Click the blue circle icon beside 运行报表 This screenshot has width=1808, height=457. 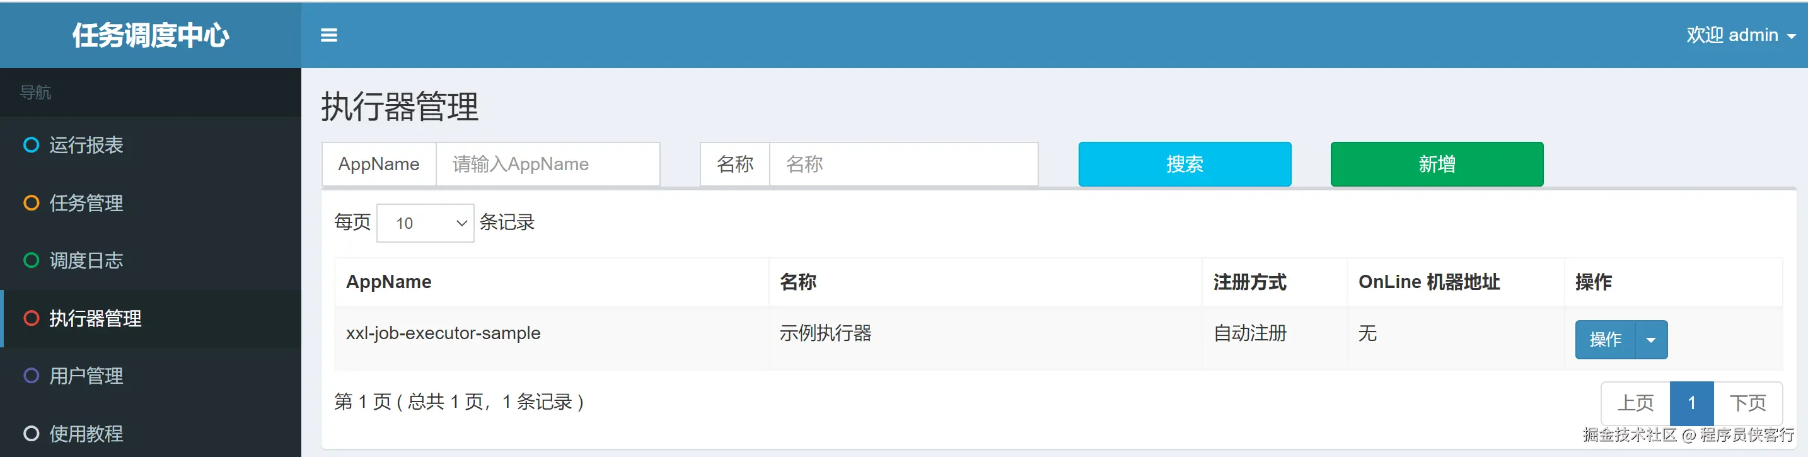click(31, 146)
